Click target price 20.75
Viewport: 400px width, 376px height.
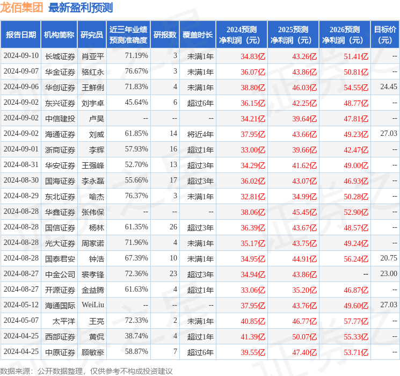(389, 258)
